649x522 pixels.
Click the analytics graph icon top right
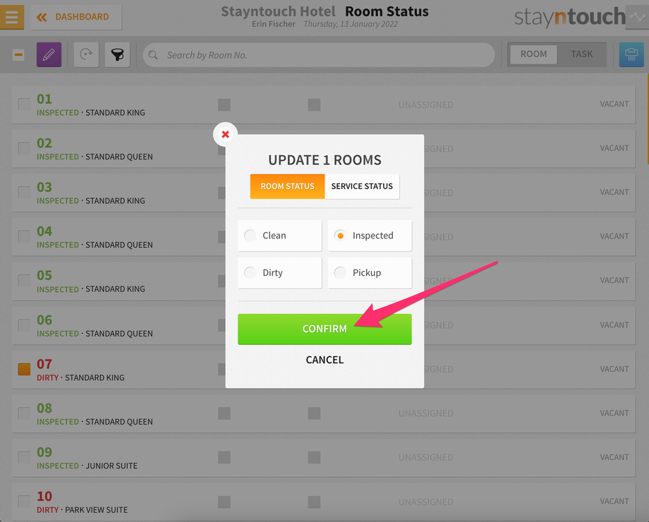(x=637, y=17)
